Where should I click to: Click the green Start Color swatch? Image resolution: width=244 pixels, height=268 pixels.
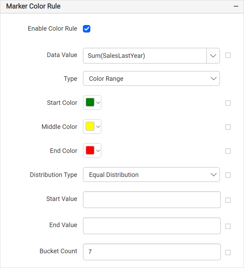pos(90,102)
